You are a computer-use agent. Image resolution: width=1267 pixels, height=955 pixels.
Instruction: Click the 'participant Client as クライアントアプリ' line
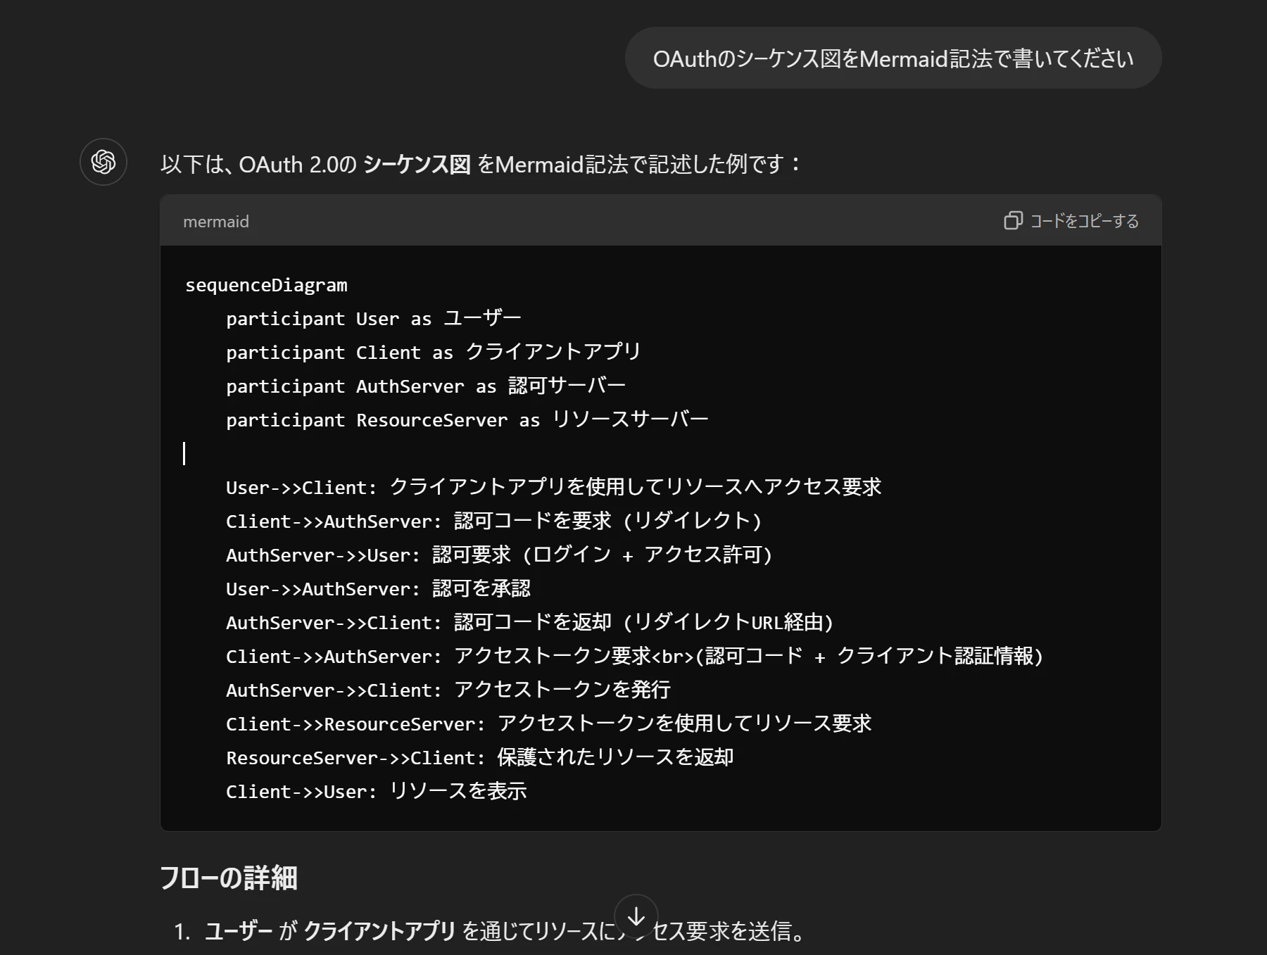coord(434,353)
